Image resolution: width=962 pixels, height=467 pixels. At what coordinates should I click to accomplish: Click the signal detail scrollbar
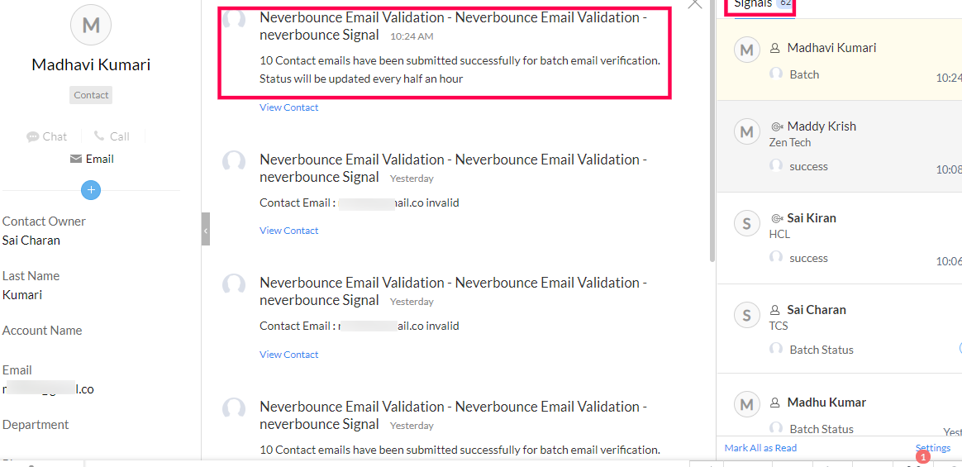(711, 132)
